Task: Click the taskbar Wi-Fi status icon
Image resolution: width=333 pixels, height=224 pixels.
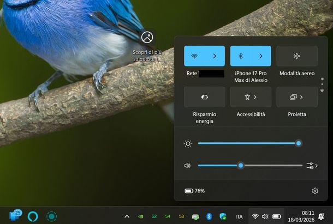Action: [255, 216]
